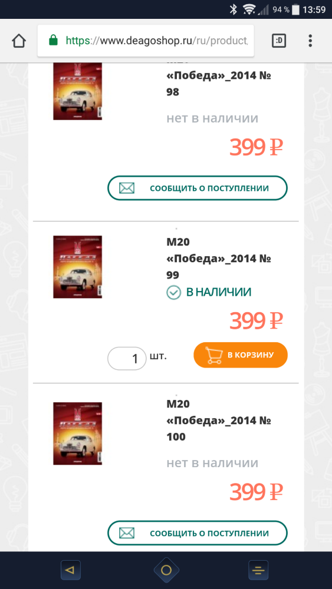The height and width of the screenshot is (589, 332).
Task: Tap envelope icon for issue № 98 notification
Action: 127,188
